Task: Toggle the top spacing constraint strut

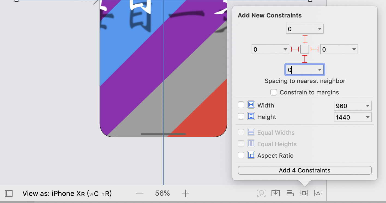Action: [x=305, y=39]
